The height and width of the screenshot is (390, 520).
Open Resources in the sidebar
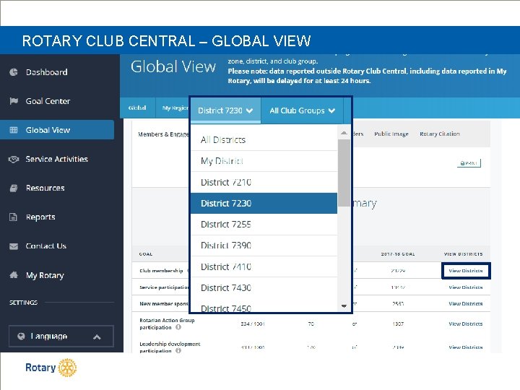pos(45,188)
